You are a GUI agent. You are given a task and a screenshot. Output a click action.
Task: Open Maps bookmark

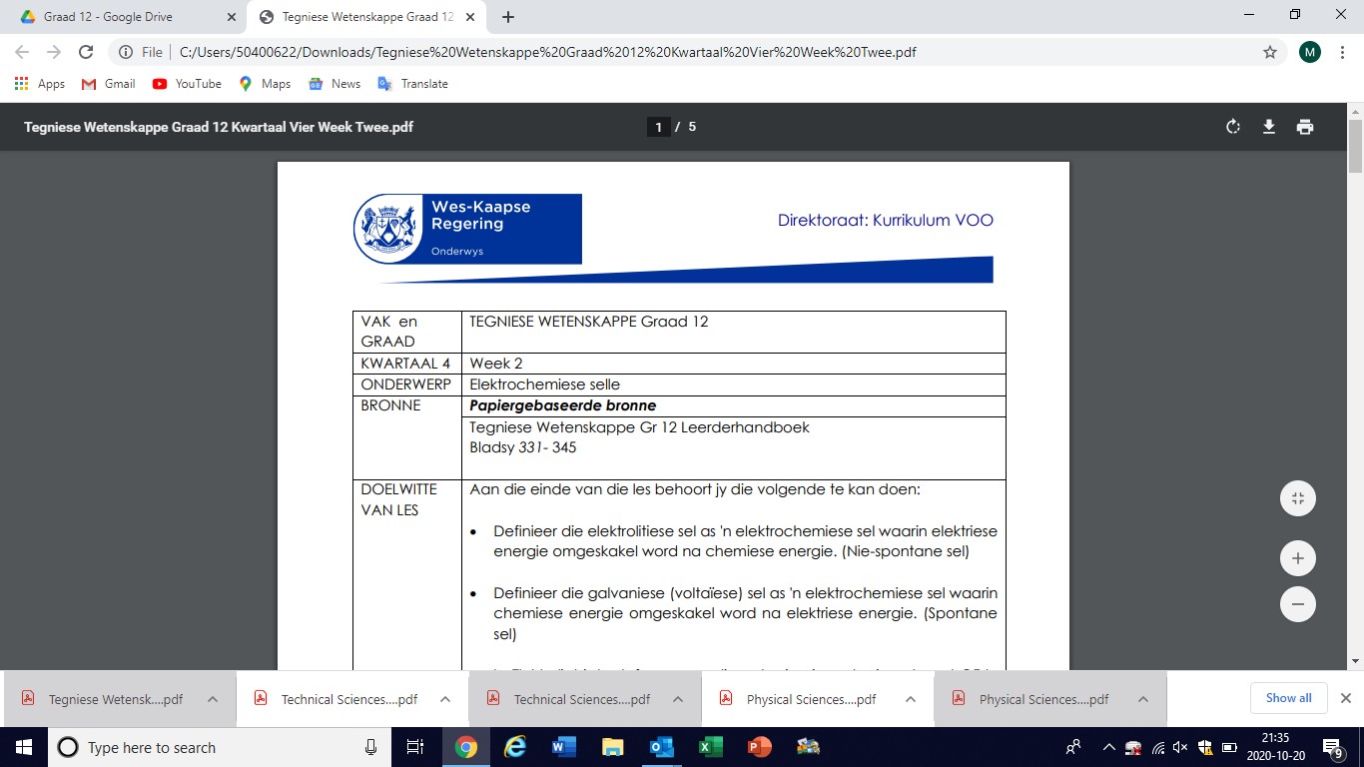(265, 84)
